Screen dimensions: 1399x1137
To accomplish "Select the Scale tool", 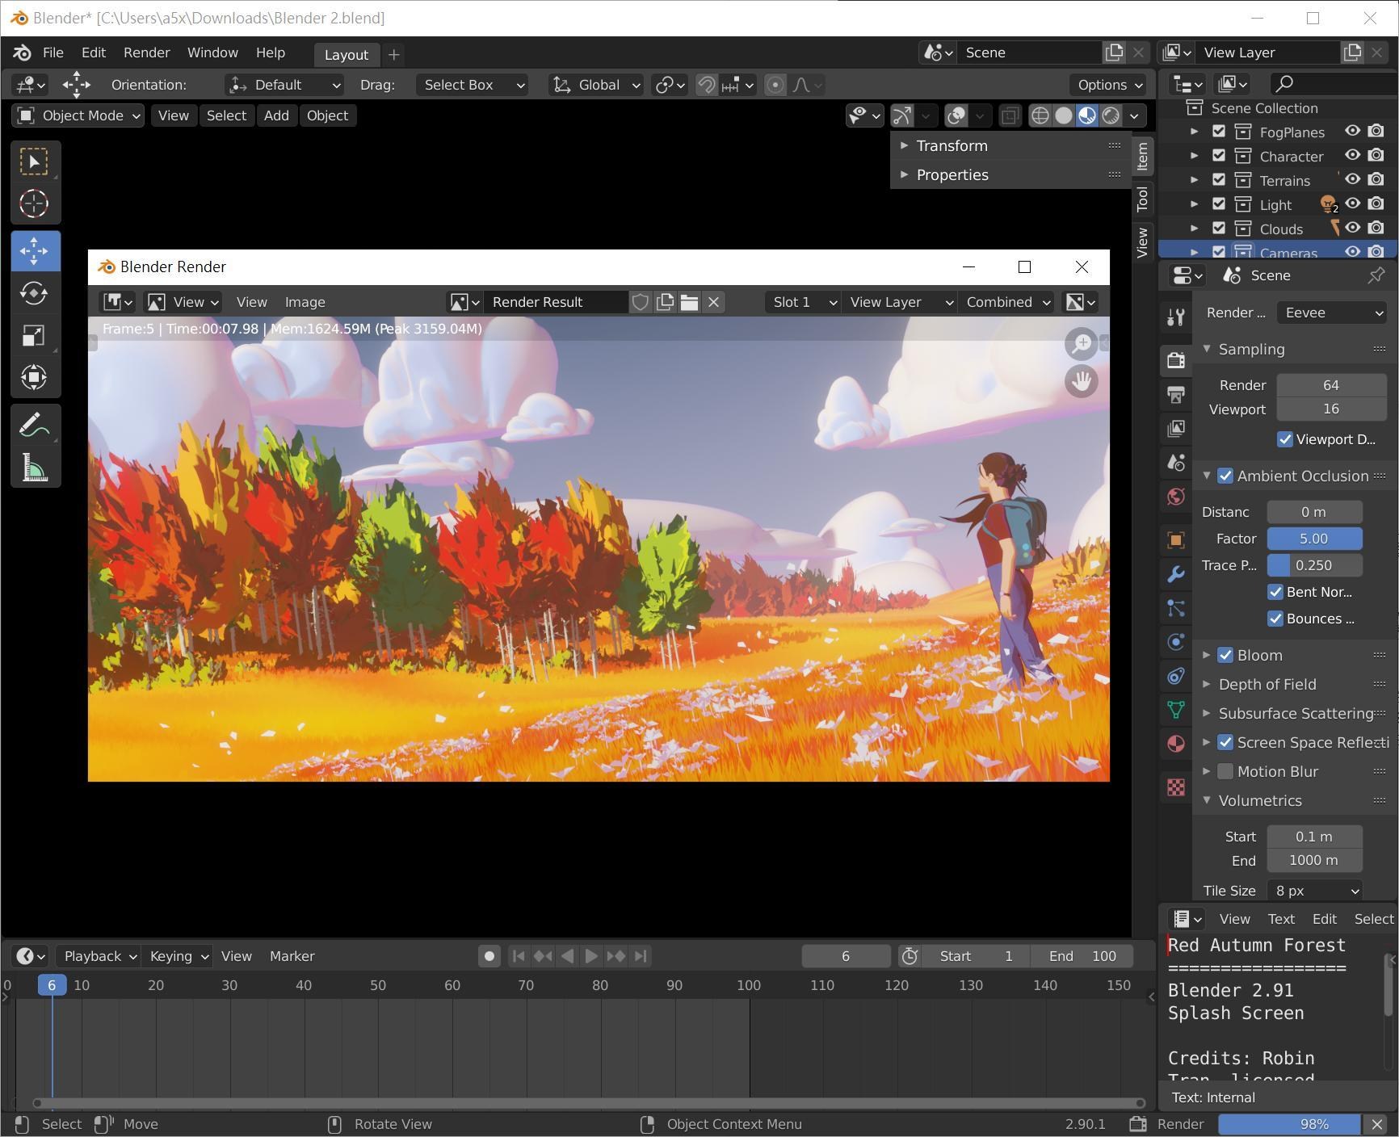I will (x=34, y=335).
